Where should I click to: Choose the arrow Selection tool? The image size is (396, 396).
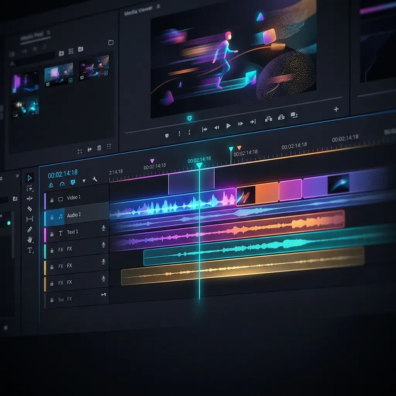point(29,178)
